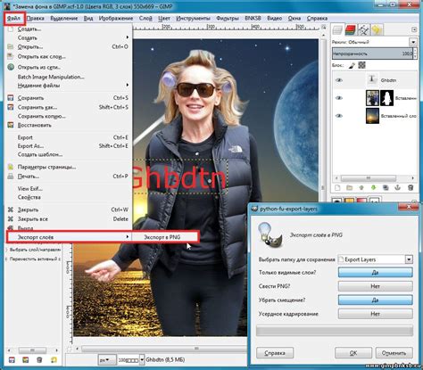This screenshot has height=370, width=423.
Task: Select the Ghbdtn text layer thumbnail
Action: tap(372, 80)
